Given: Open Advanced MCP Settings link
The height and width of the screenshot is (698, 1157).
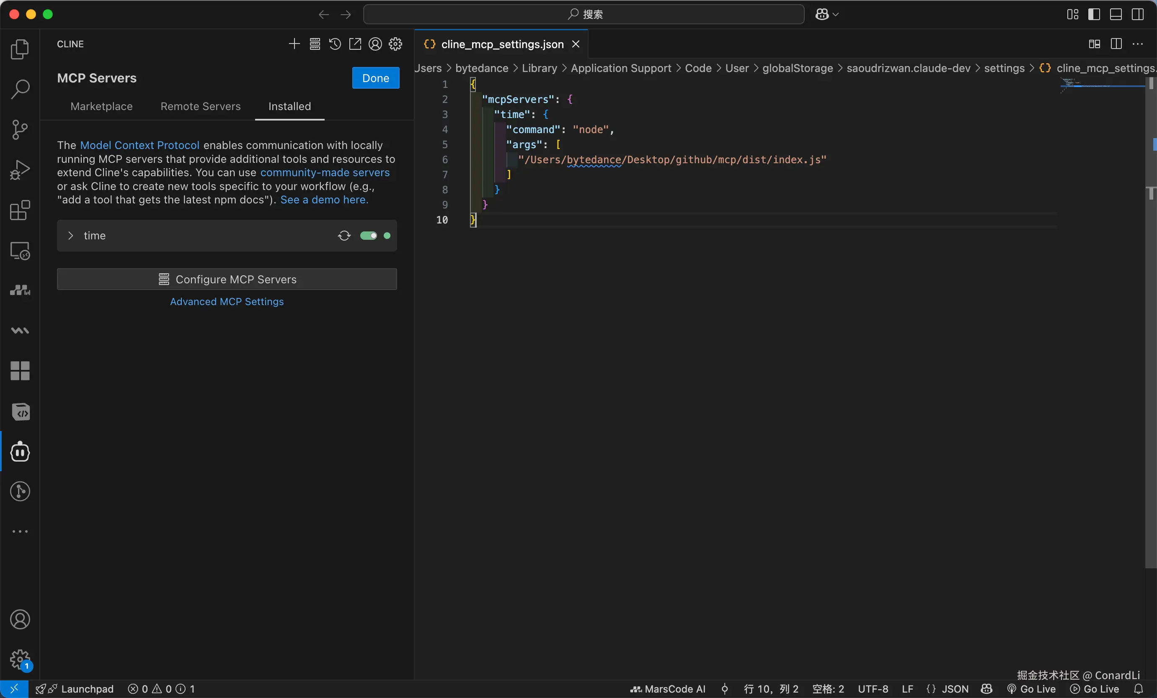Looking at the screenshot, I should 227,302.
